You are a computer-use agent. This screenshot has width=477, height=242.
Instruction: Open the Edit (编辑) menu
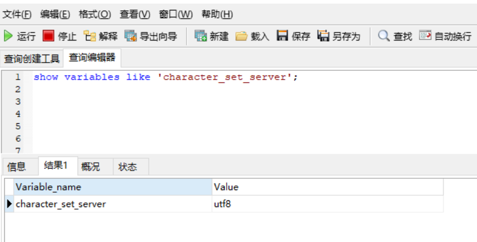tap(55, 14)
